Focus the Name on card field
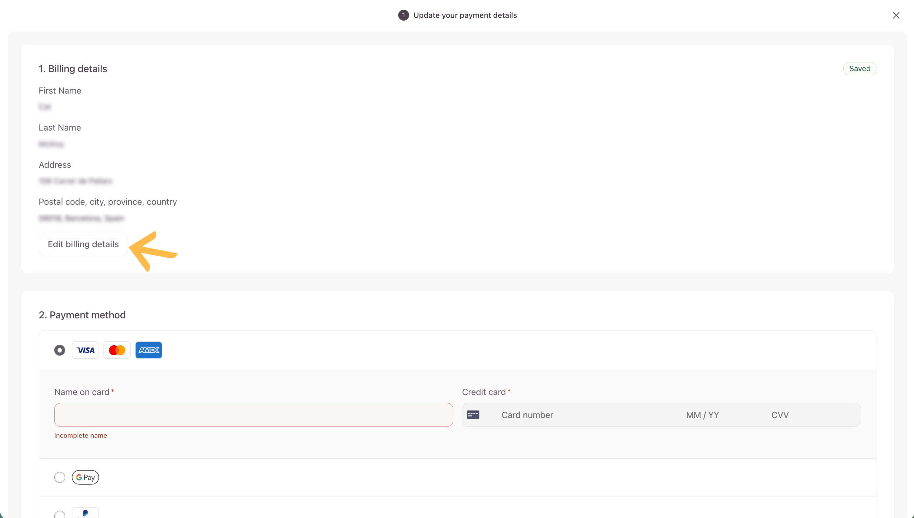 253,415
